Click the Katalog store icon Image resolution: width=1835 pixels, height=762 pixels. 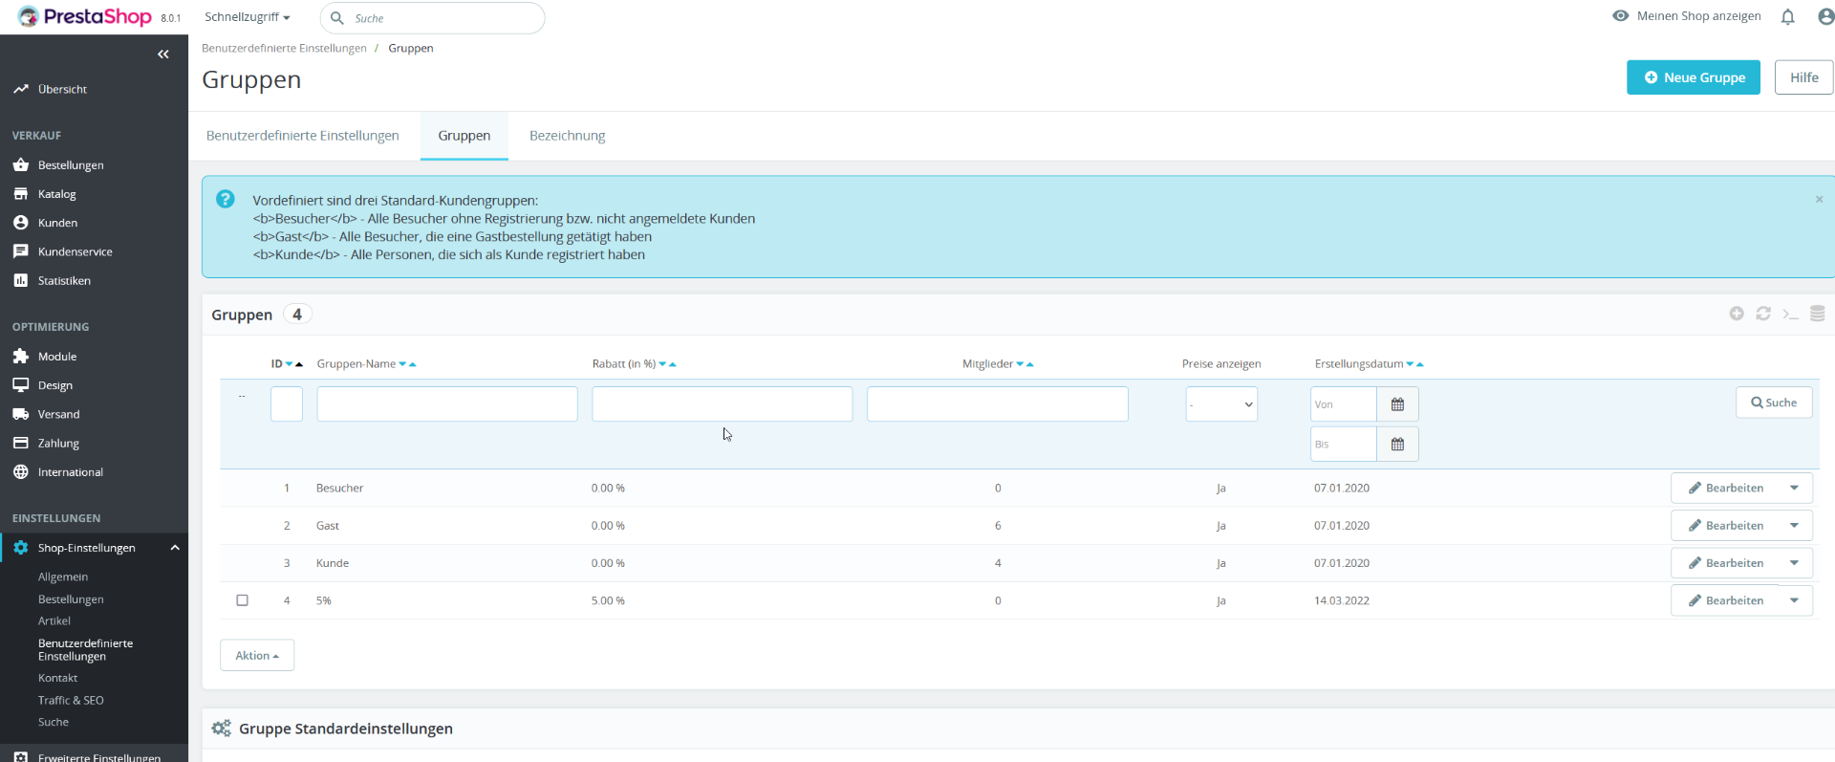(21, 194)
